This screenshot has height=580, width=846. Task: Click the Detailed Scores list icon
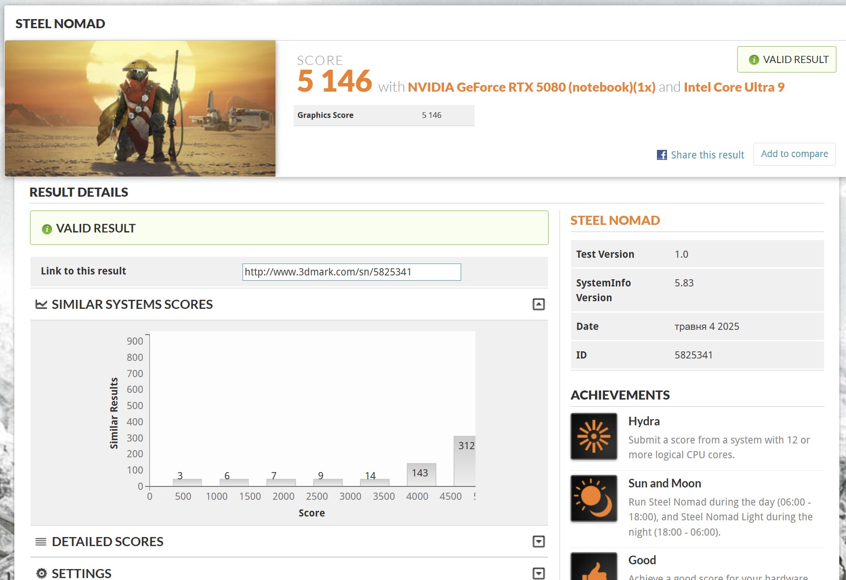(x=41, y=542)
